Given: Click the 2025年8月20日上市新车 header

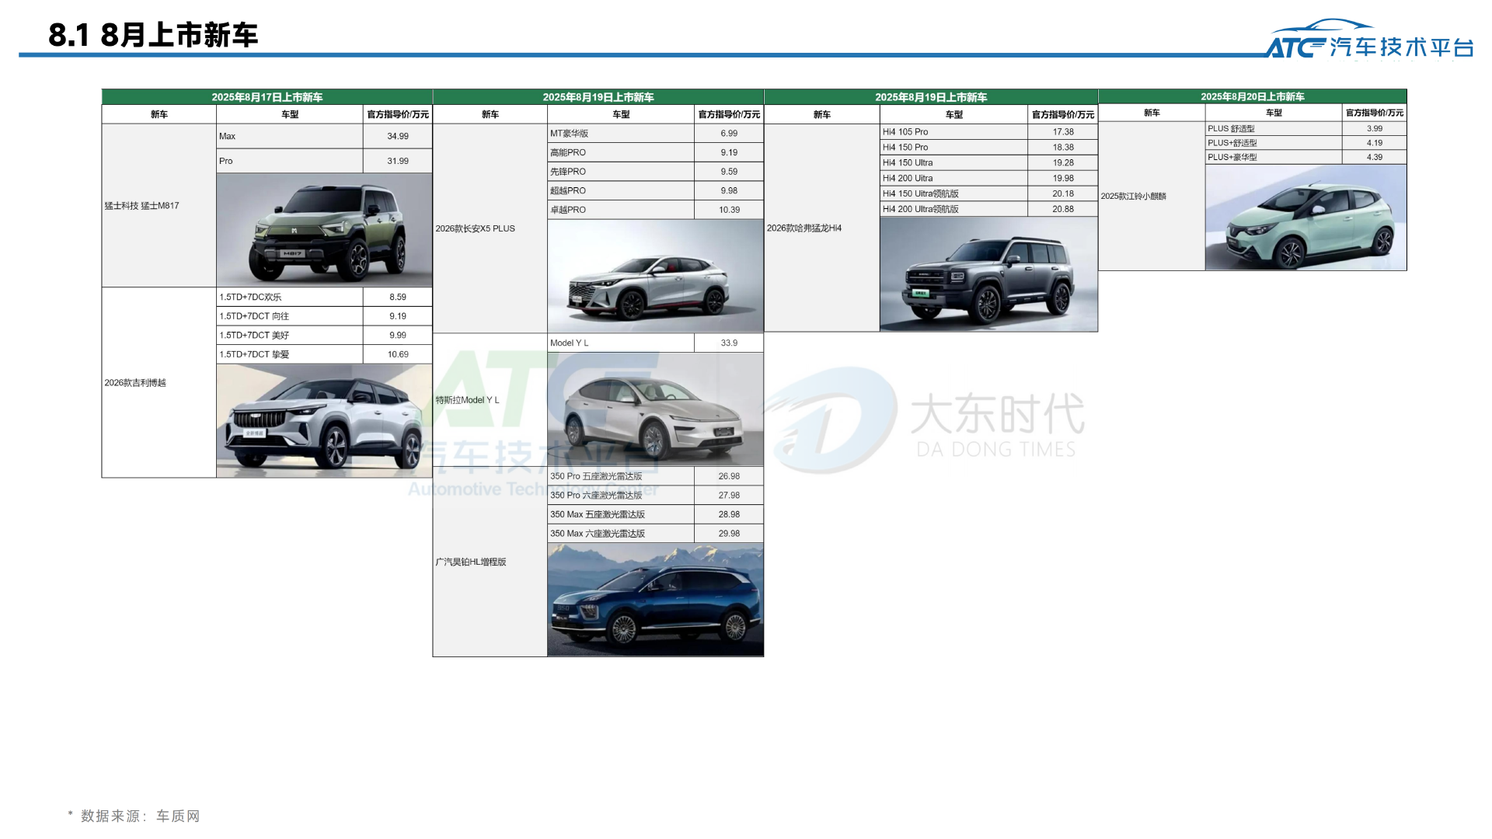Looking at the screenshot, I should click(x=1255, y=96).
